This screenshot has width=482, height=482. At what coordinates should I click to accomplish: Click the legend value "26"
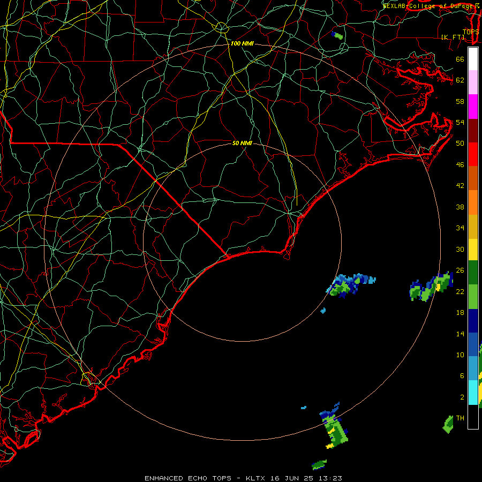(x=460, y=270)
